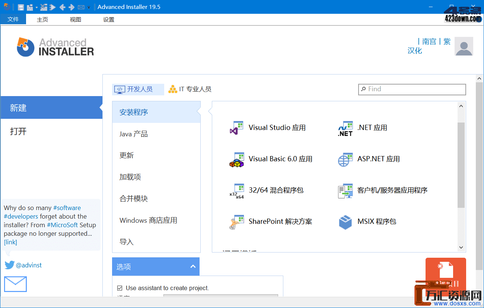Click the Twitter bird icon
Image resolution: width=484 pixels, height=308 pixels.
[9, 265]
